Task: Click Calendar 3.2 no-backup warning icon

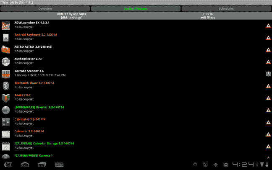Action: [268, 134]
